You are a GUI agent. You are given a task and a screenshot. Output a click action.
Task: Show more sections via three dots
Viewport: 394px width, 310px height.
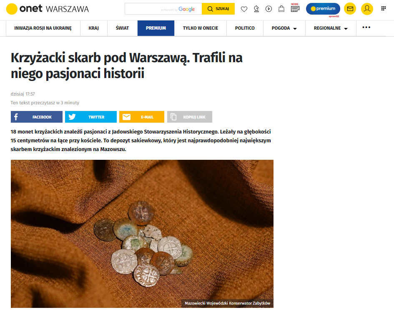tap(366, 28)
